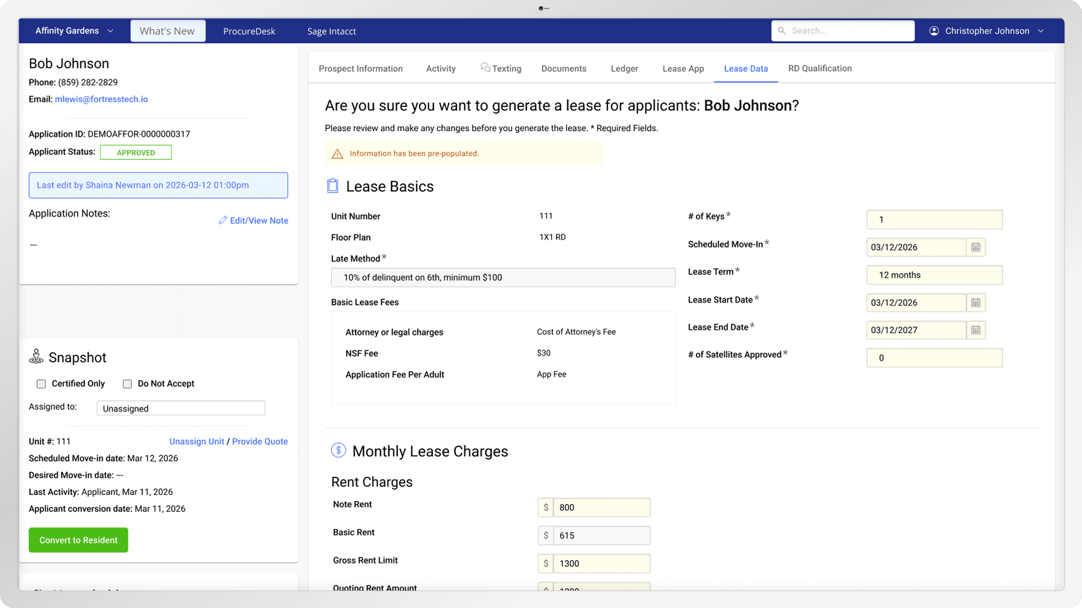Click the Texting chat bubble icon
This screenshot has width=1082, height=608.
[485, 68]
